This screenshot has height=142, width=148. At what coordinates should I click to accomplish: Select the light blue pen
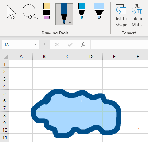click(82, 11)
